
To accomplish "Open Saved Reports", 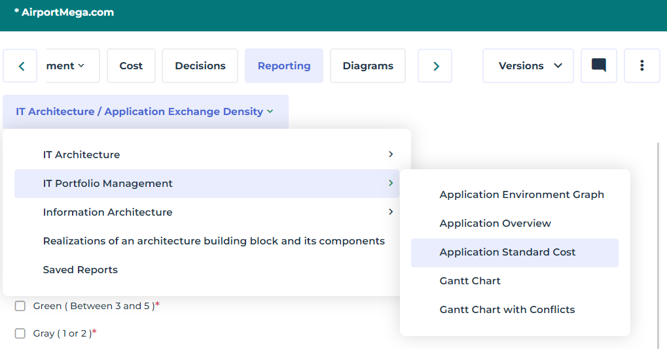I will coord(81,270).
